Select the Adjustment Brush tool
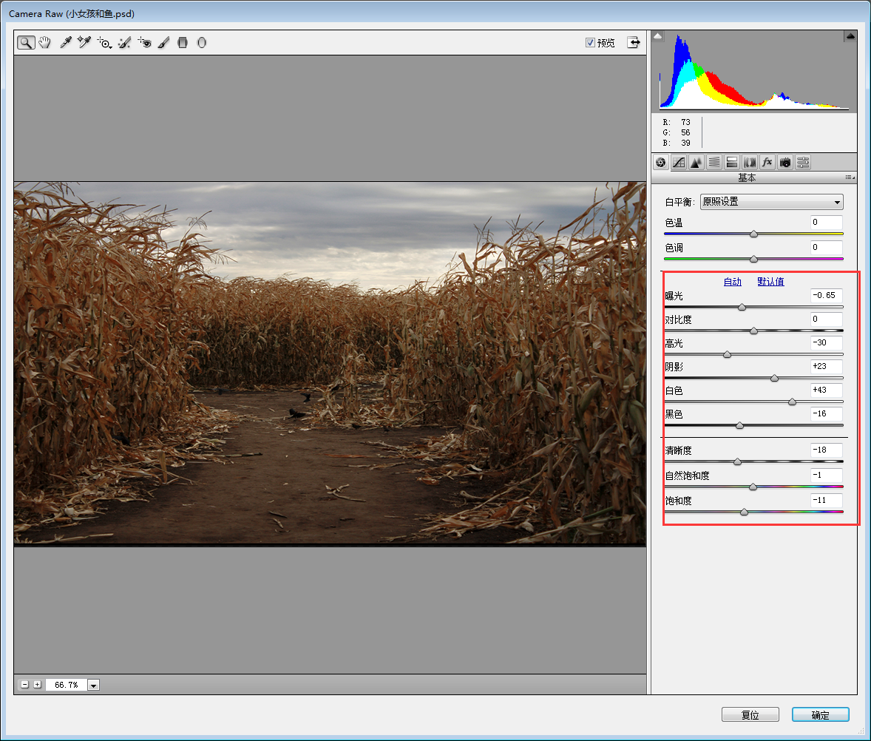871x741 pixels. (163, 43)
